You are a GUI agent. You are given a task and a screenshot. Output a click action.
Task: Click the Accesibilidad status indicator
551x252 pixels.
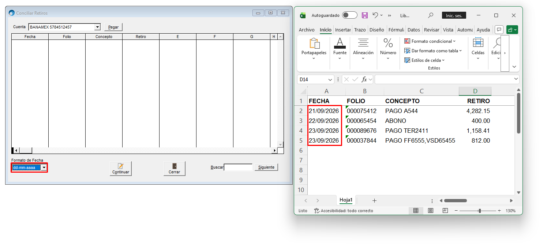click(x=344, y=211)
